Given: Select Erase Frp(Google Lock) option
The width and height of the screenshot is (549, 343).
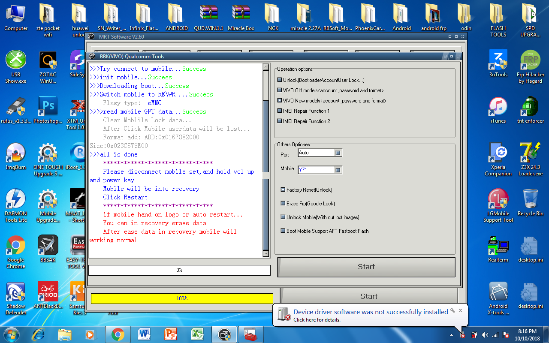Looking at the screenshot, I should [x=283, y=203].
